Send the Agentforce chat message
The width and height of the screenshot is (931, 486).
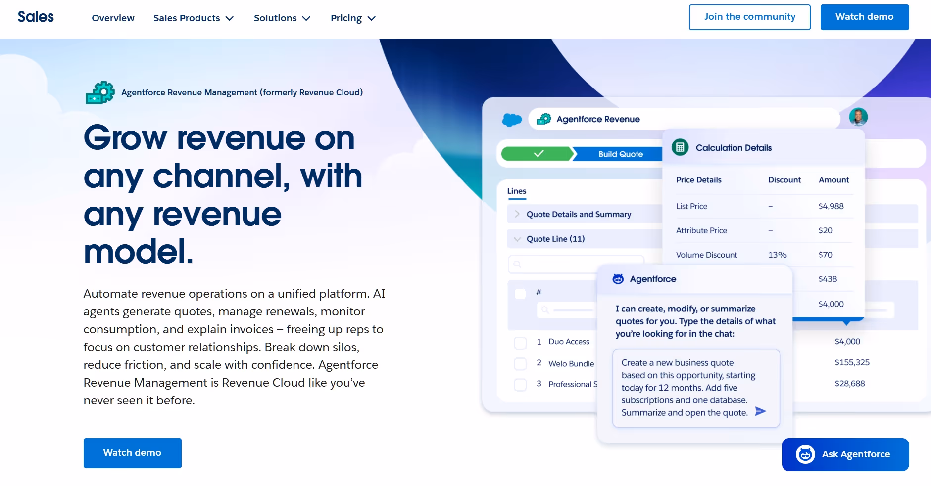point(761,411)
